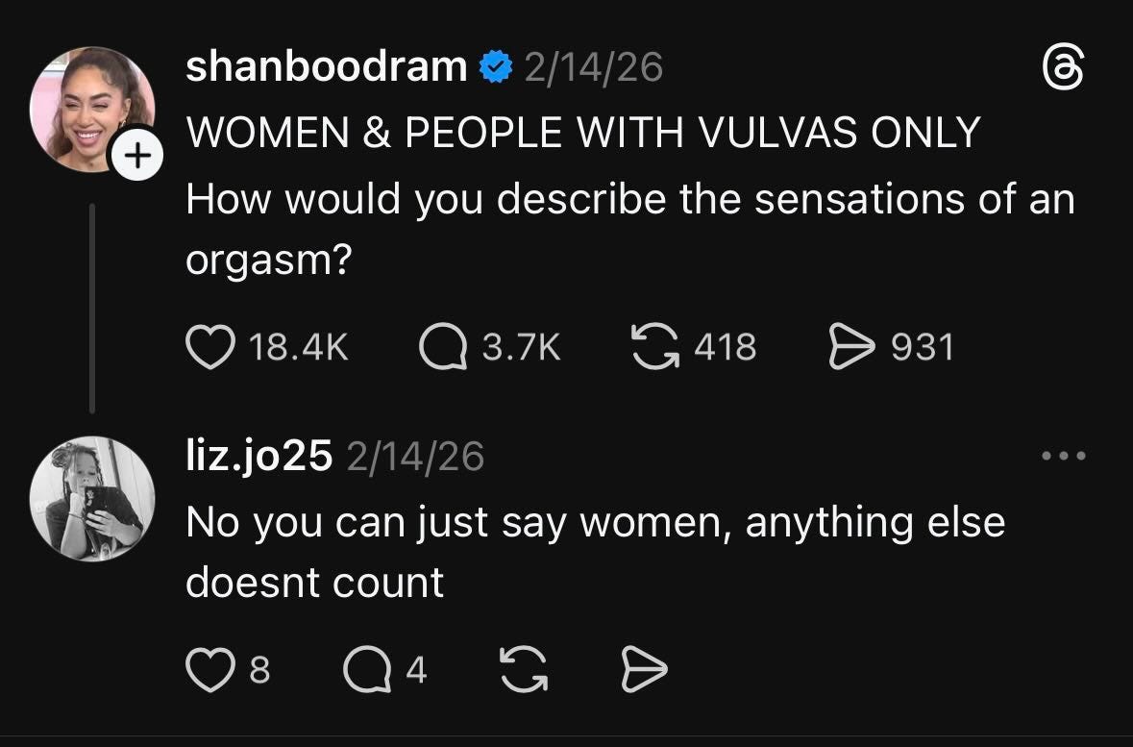The height and width of the screenshot is (747, 1133).
Task: Expand the 931 shares count
Action: [924, 348]
